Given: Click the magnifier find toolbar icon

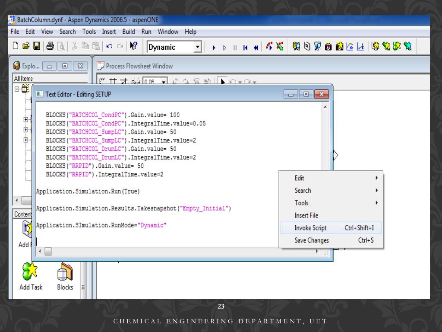Looking at the screenshot, I should 318,46.
